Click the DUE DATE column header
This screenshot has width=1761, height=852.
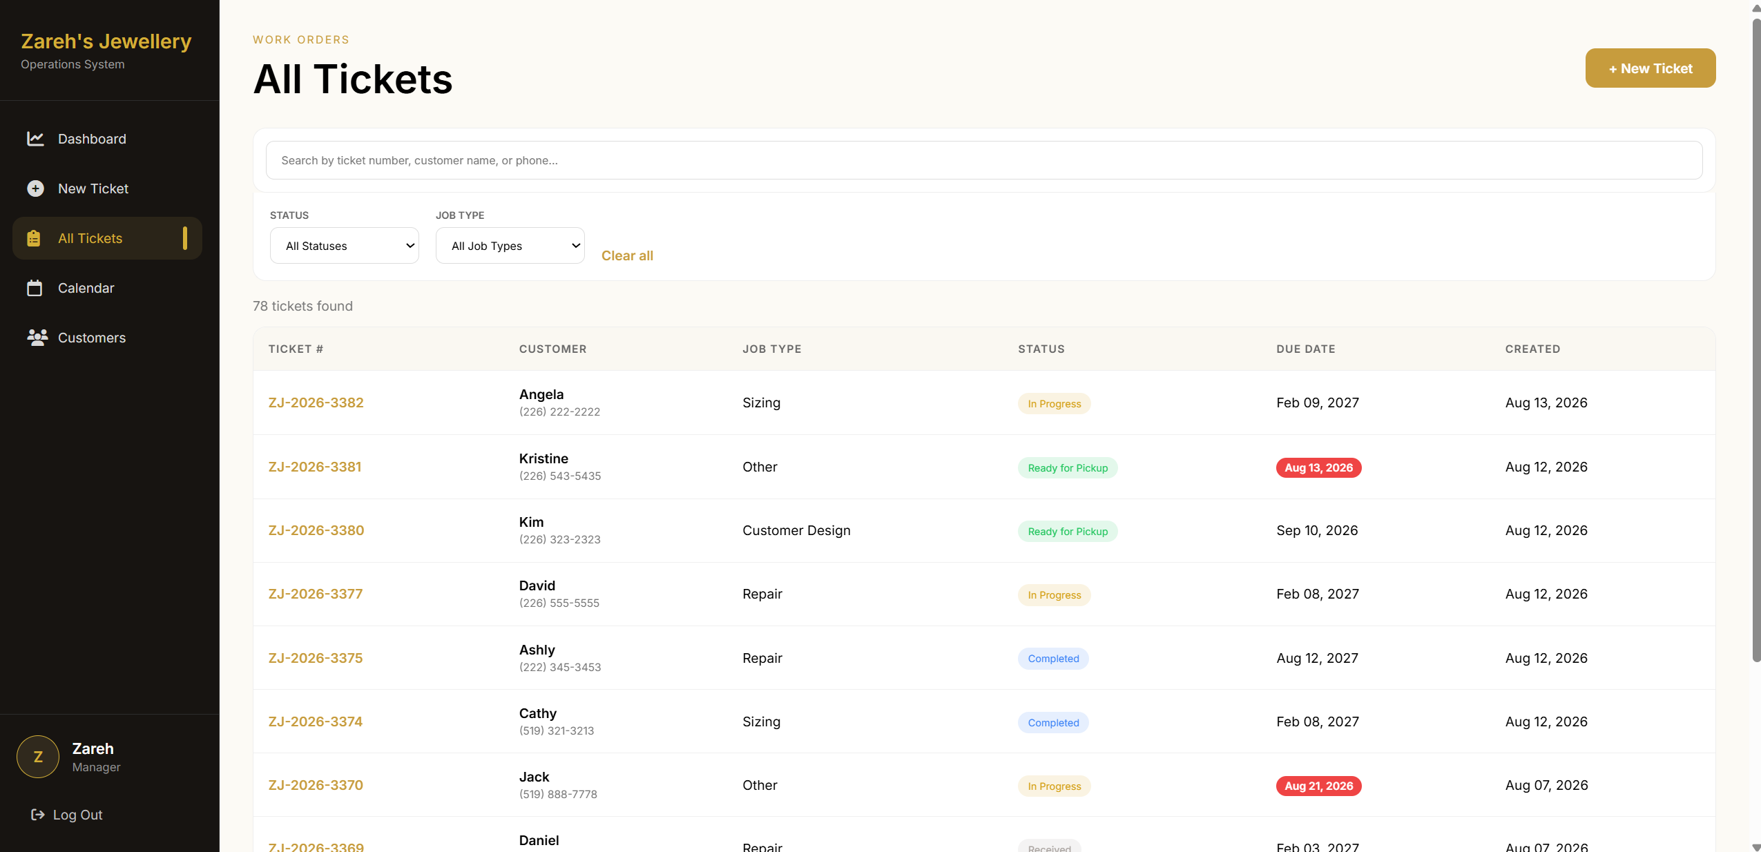click(1305, 349)
